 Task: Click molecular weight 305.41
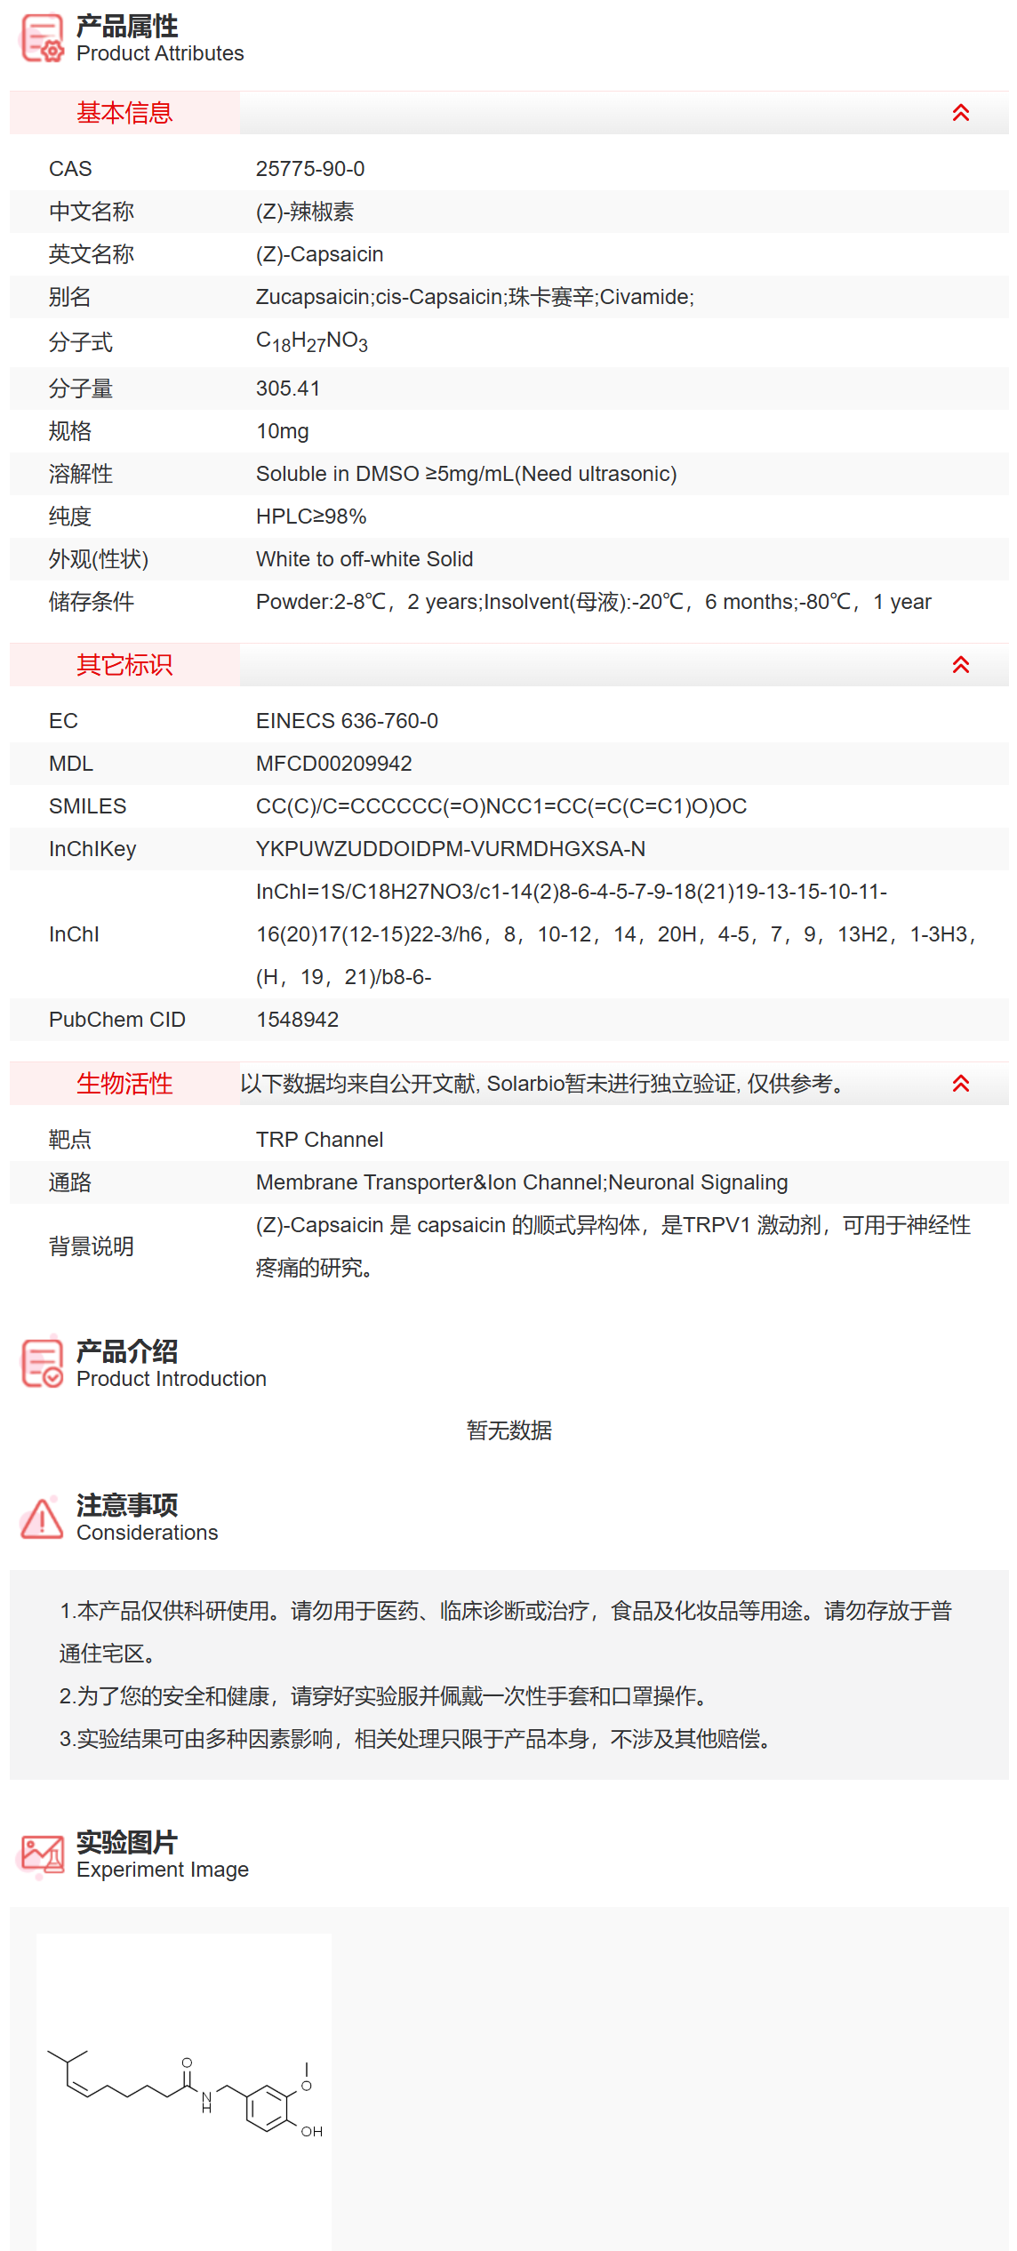[288, 389]
